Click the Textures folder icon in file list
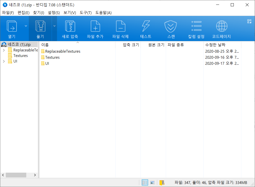Viewport: 255px width, 187px height. coord(43,57)
